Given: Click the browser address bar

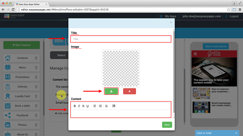Looking at the screenshot, I should tap(123, 10).
